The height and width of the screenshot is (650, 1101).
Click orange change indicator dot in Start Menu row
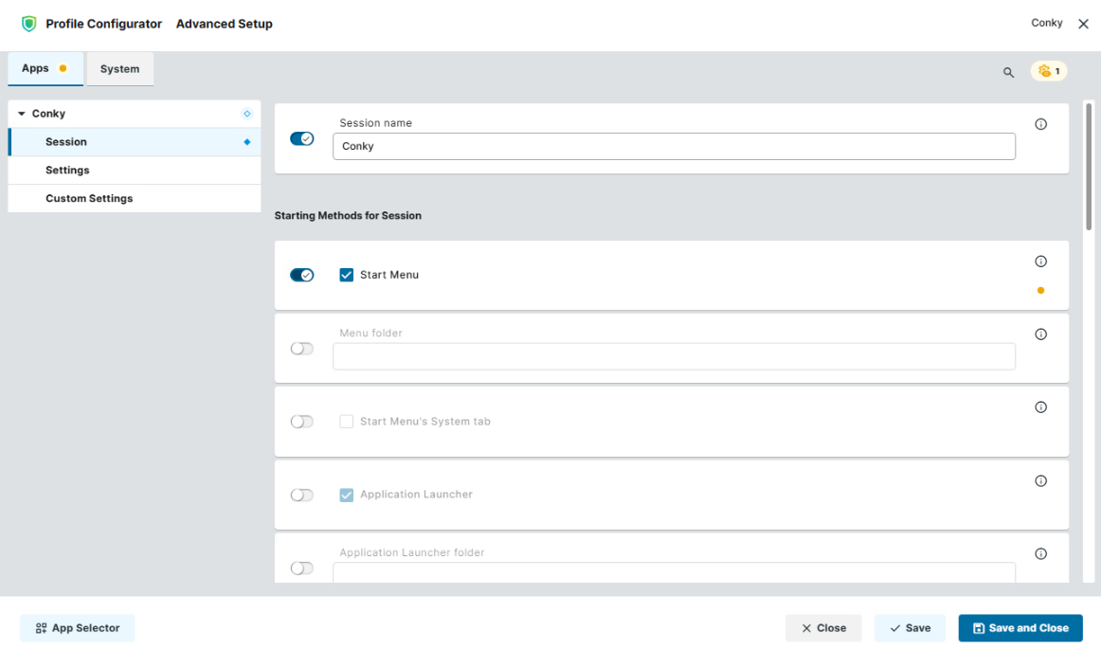tap(1040, 291)
